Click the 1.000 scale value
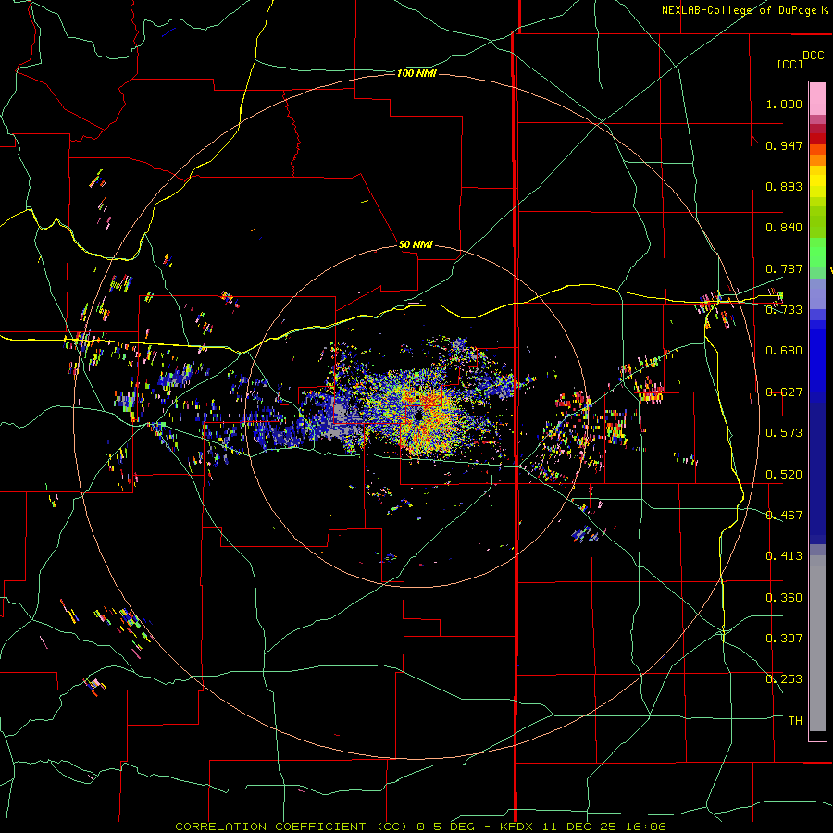The image size is (833, 833). point(784,104)
